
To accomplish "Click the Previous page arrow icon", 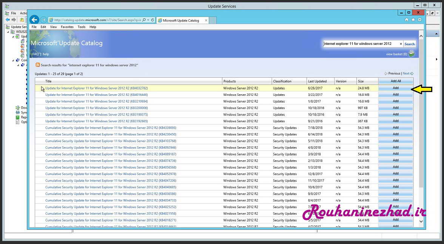I will pos(386,74).
